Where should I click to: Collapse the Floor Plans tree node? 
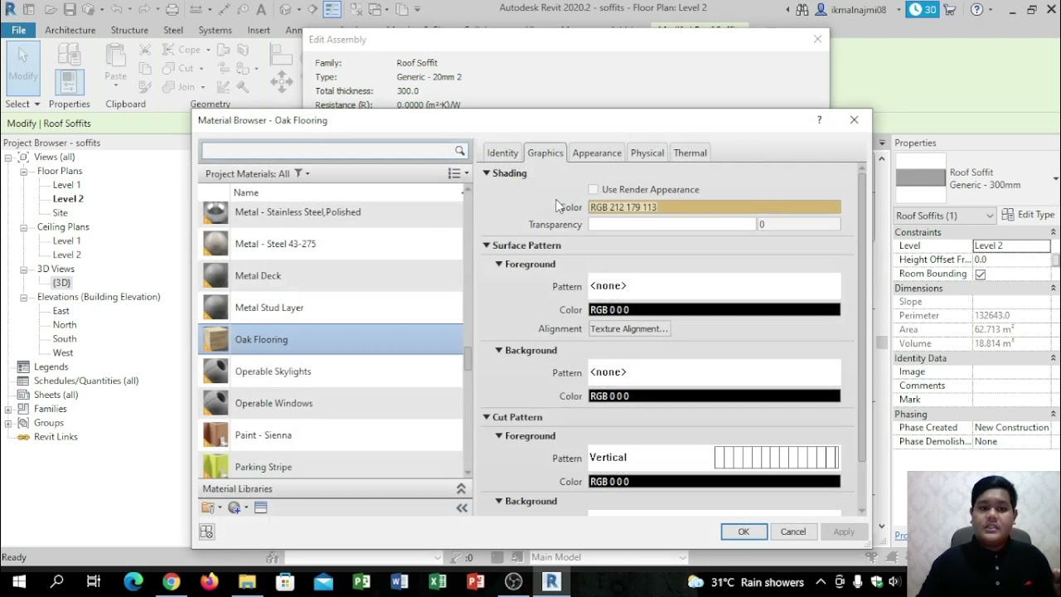pyautogui.click(x=24, y=172)
